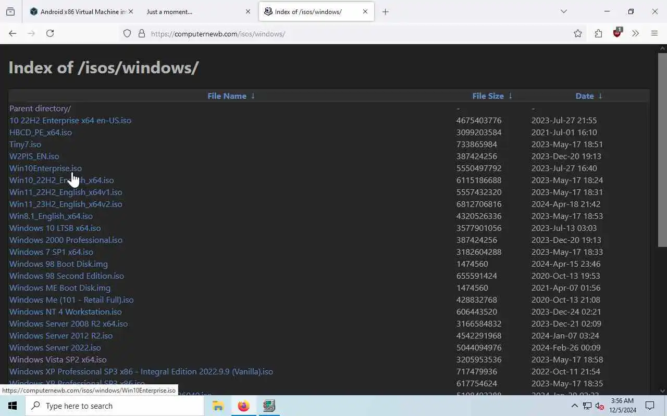The height and width of the screenshot is (416, 667).
Task: Download Windows Me (101 - Retail Full).iso
Action: click(71, 300)
